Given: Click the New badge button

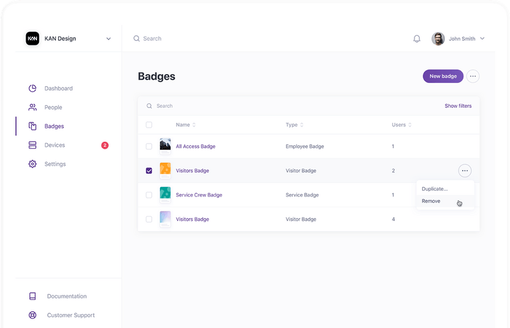Looking at the screenshot, I should 443,77.
